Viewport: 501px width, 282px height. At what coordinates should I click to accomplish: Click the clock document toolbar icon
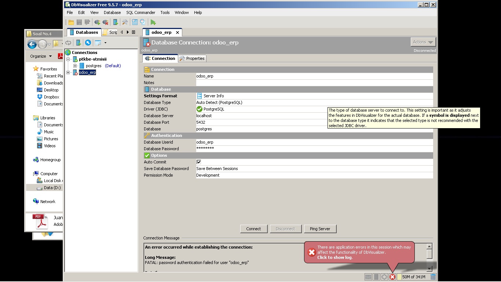[x=143, y=22]
